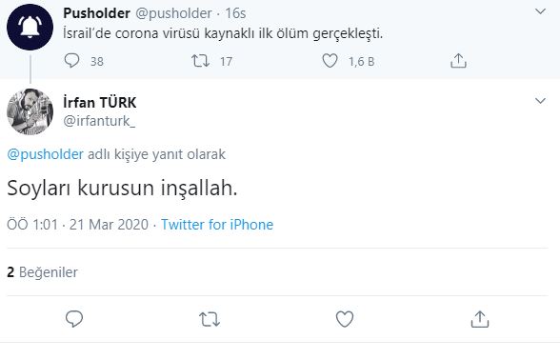Like İrfan TÜRK's reply with the heart
The width and height of the screenshot is (560, 360).
click(345, 319)
